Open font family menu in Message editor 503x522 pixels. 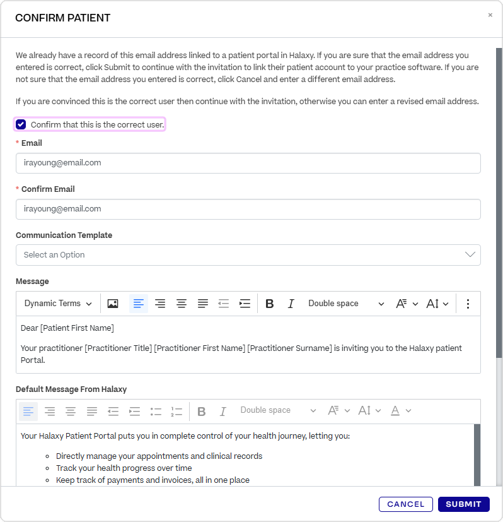[x=407, y=304]
